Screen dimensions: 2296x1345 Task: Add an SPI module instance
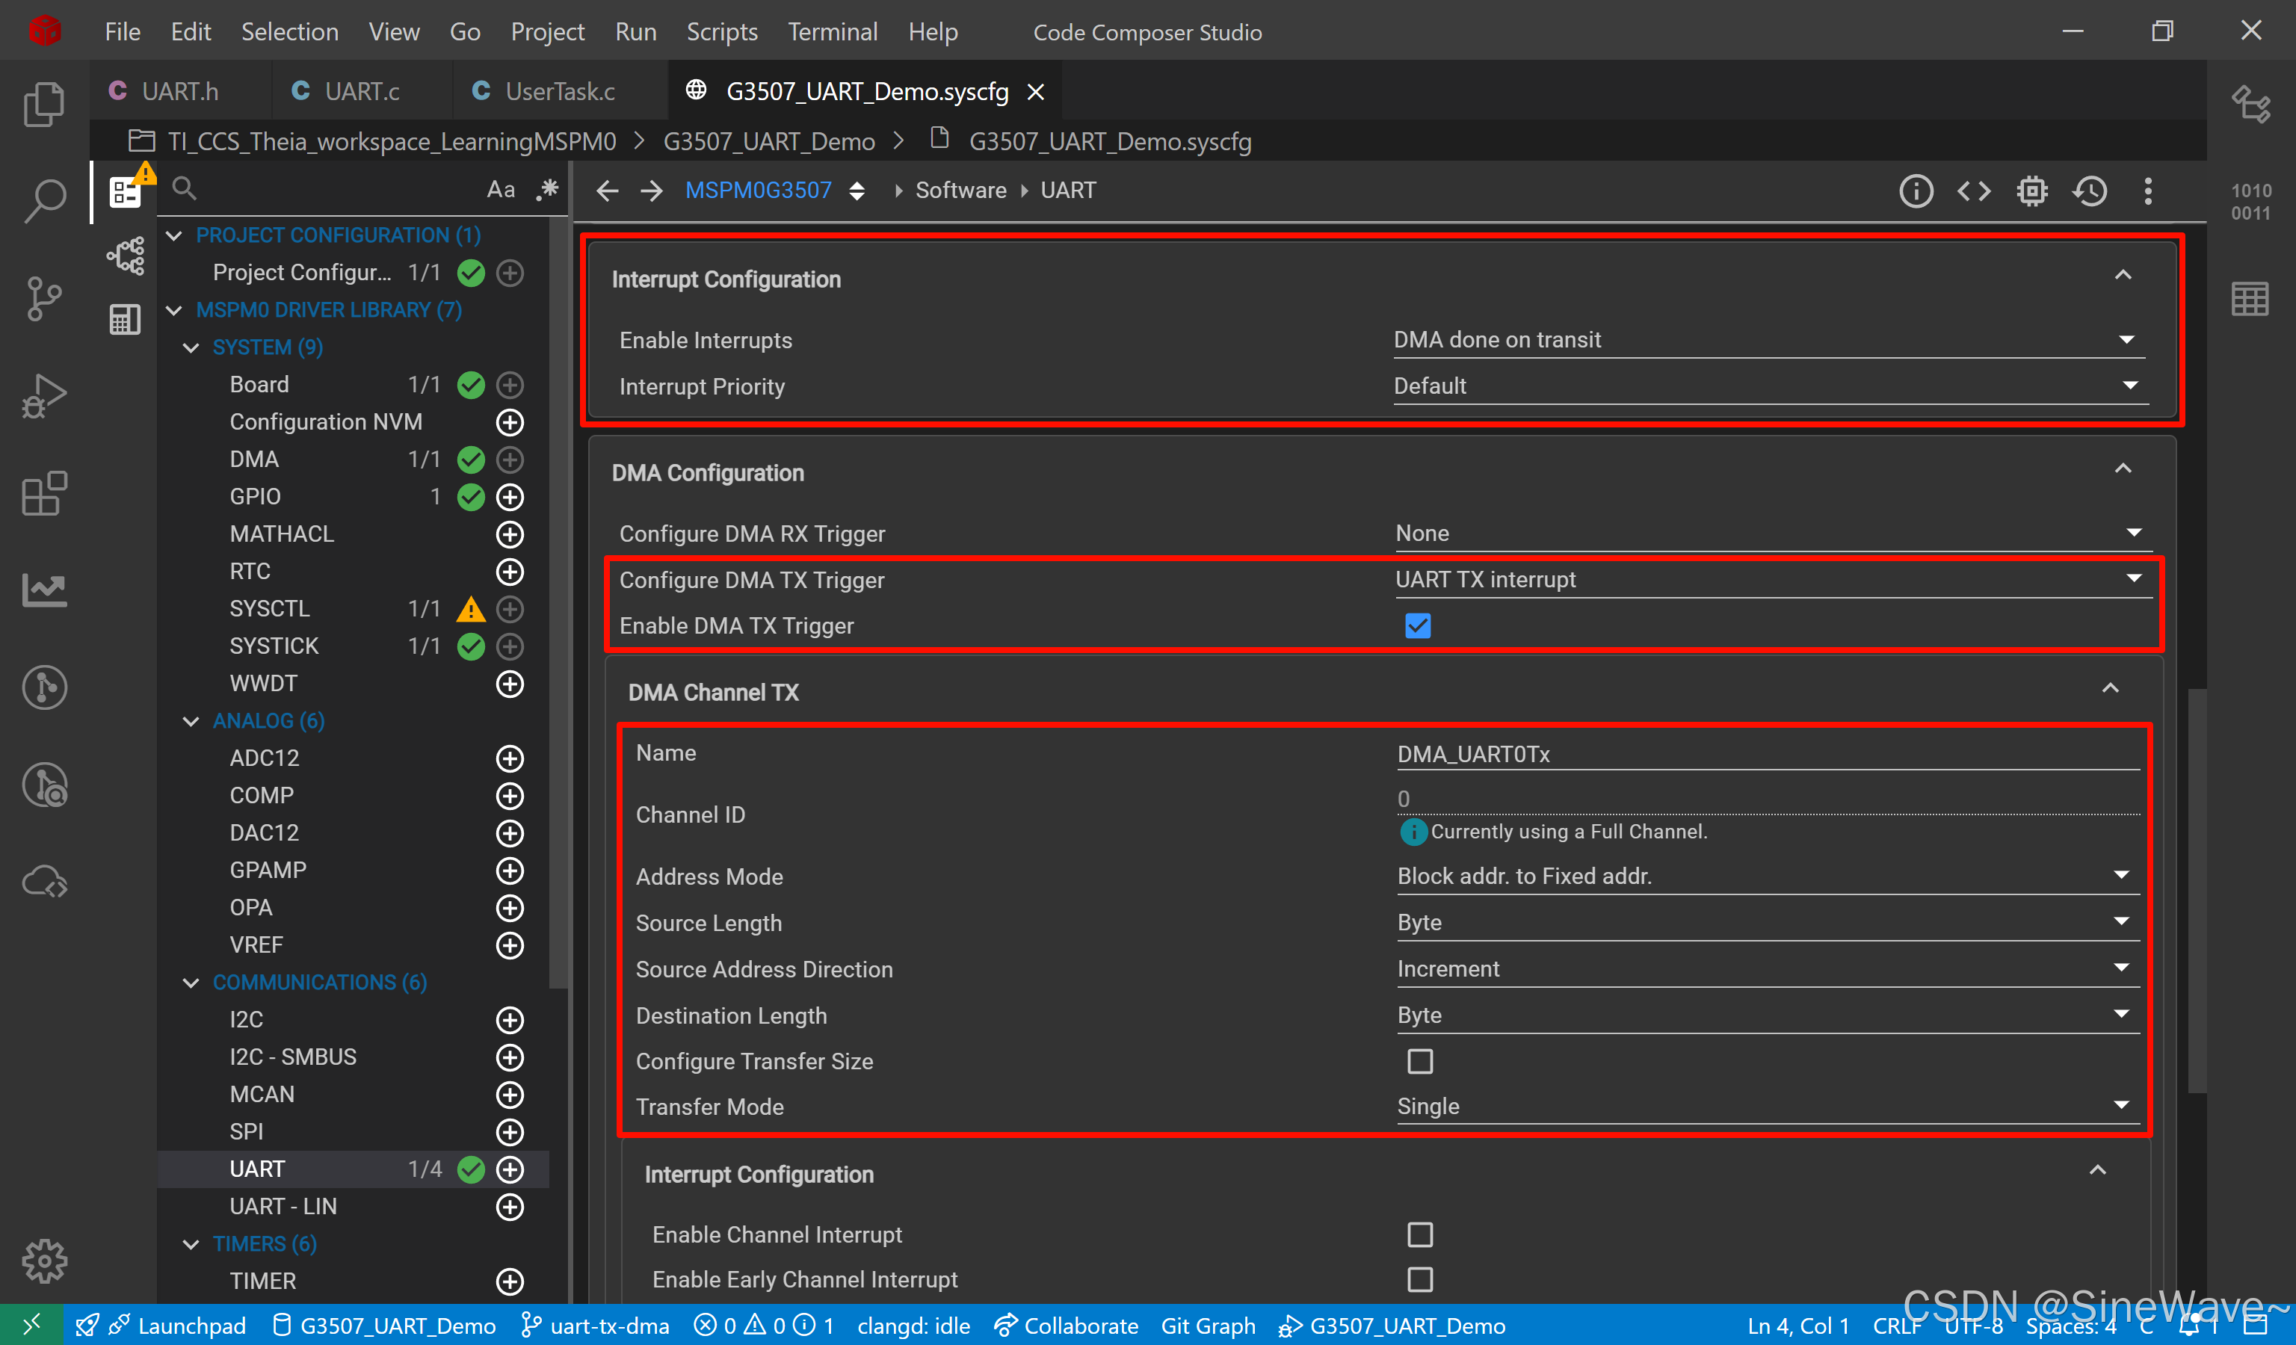coord(510,1132)
